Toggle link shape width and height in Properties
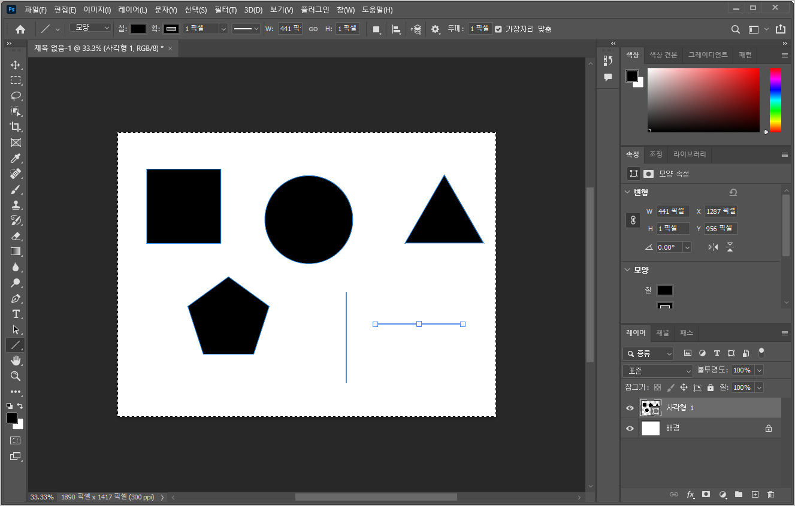Screen dimensions: 795x506 (x=633, y=220)
